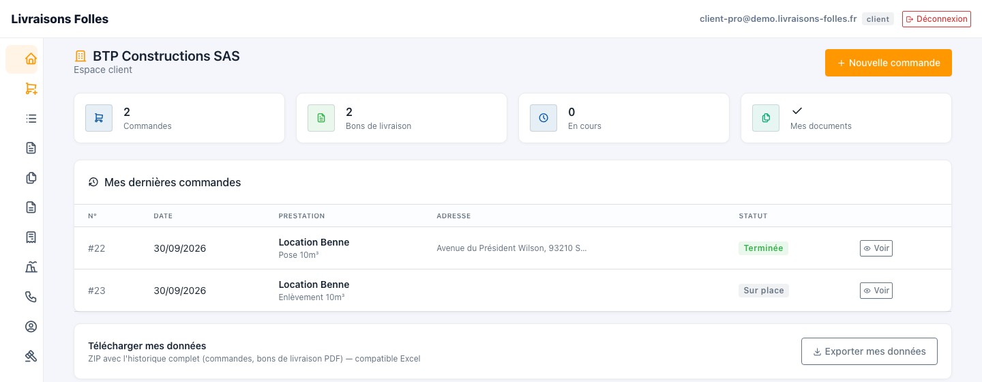Click the N° column header
The height and width of the screenshot is (382, 982).
click(x=92, y=216)
